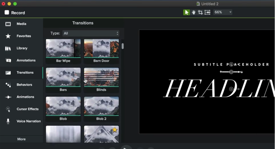The image size is (275, 149).
Task: Open the 66% canvas zoom dropdown
Action: (x=222, y=12)
